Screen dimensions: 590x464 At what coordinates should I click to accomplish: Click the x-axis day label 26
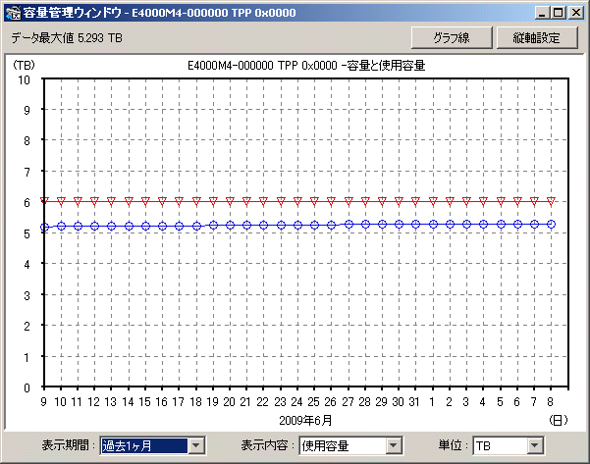pyautogui.click(x=331, y=402)
